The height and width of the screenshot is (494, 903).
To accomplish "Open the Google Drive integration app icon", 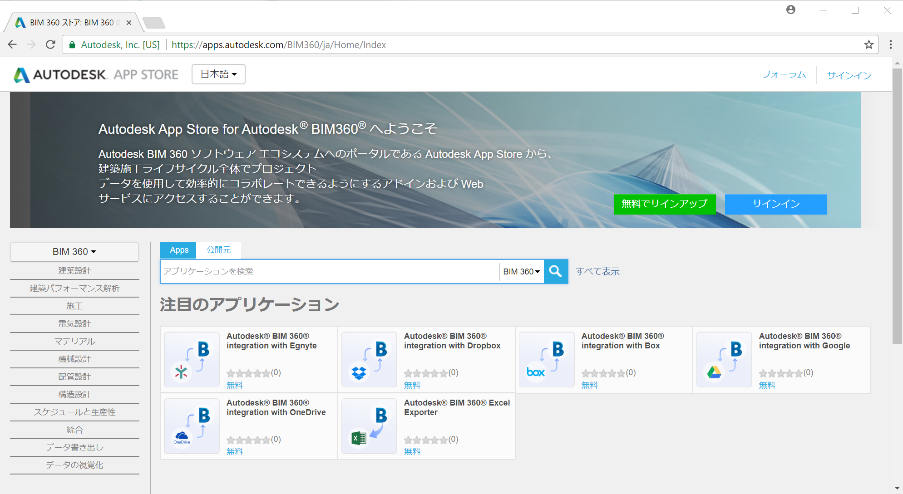I will 724,359.
